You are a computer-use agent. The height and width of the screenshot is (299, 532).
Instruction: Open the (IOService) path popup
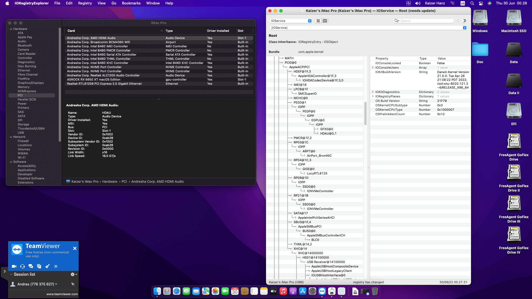pyautogui.click(x=368, y=28)
